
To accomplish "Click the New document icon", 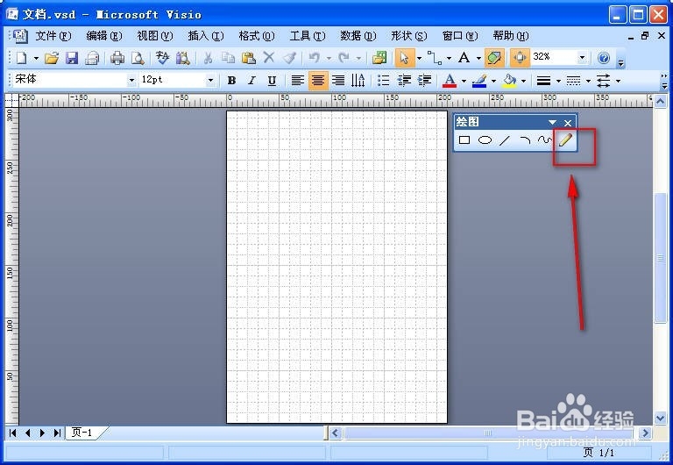I will tap(21, 58).
